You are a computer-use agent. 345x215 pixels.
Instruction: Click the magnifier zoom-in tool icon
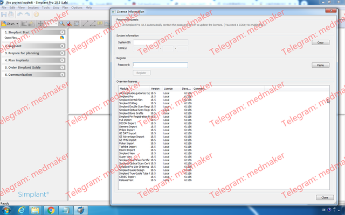click(62, 24)
